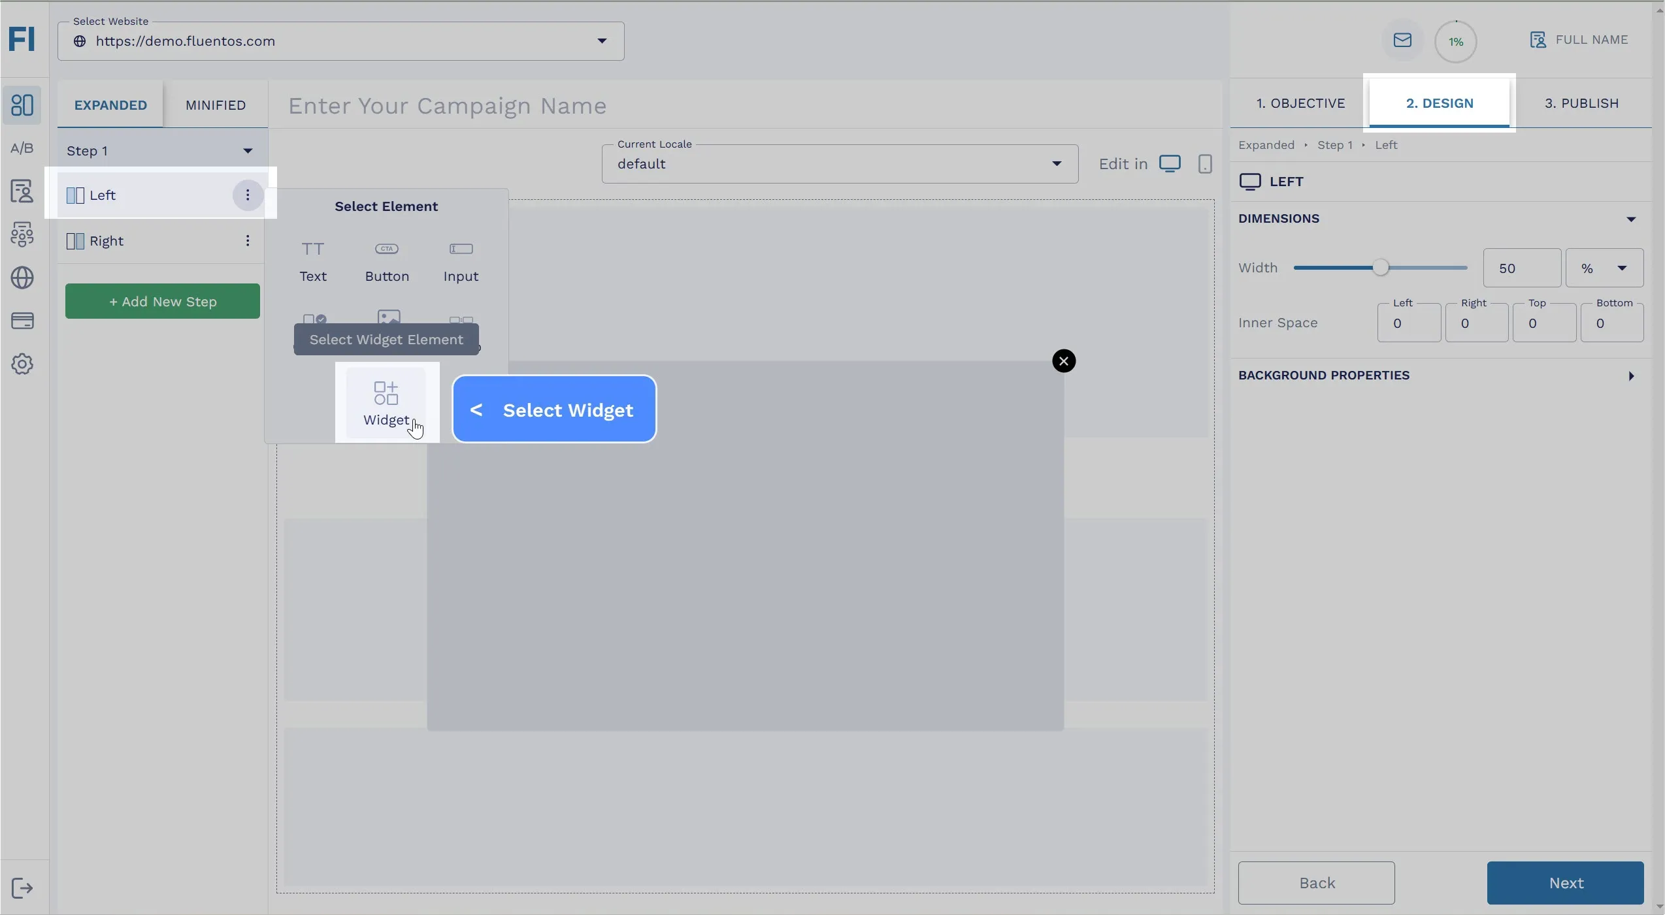Screen dimensions: 1665x915
Task: Open the A/B testing sidebar icon
Action: (x=22, y=148)
